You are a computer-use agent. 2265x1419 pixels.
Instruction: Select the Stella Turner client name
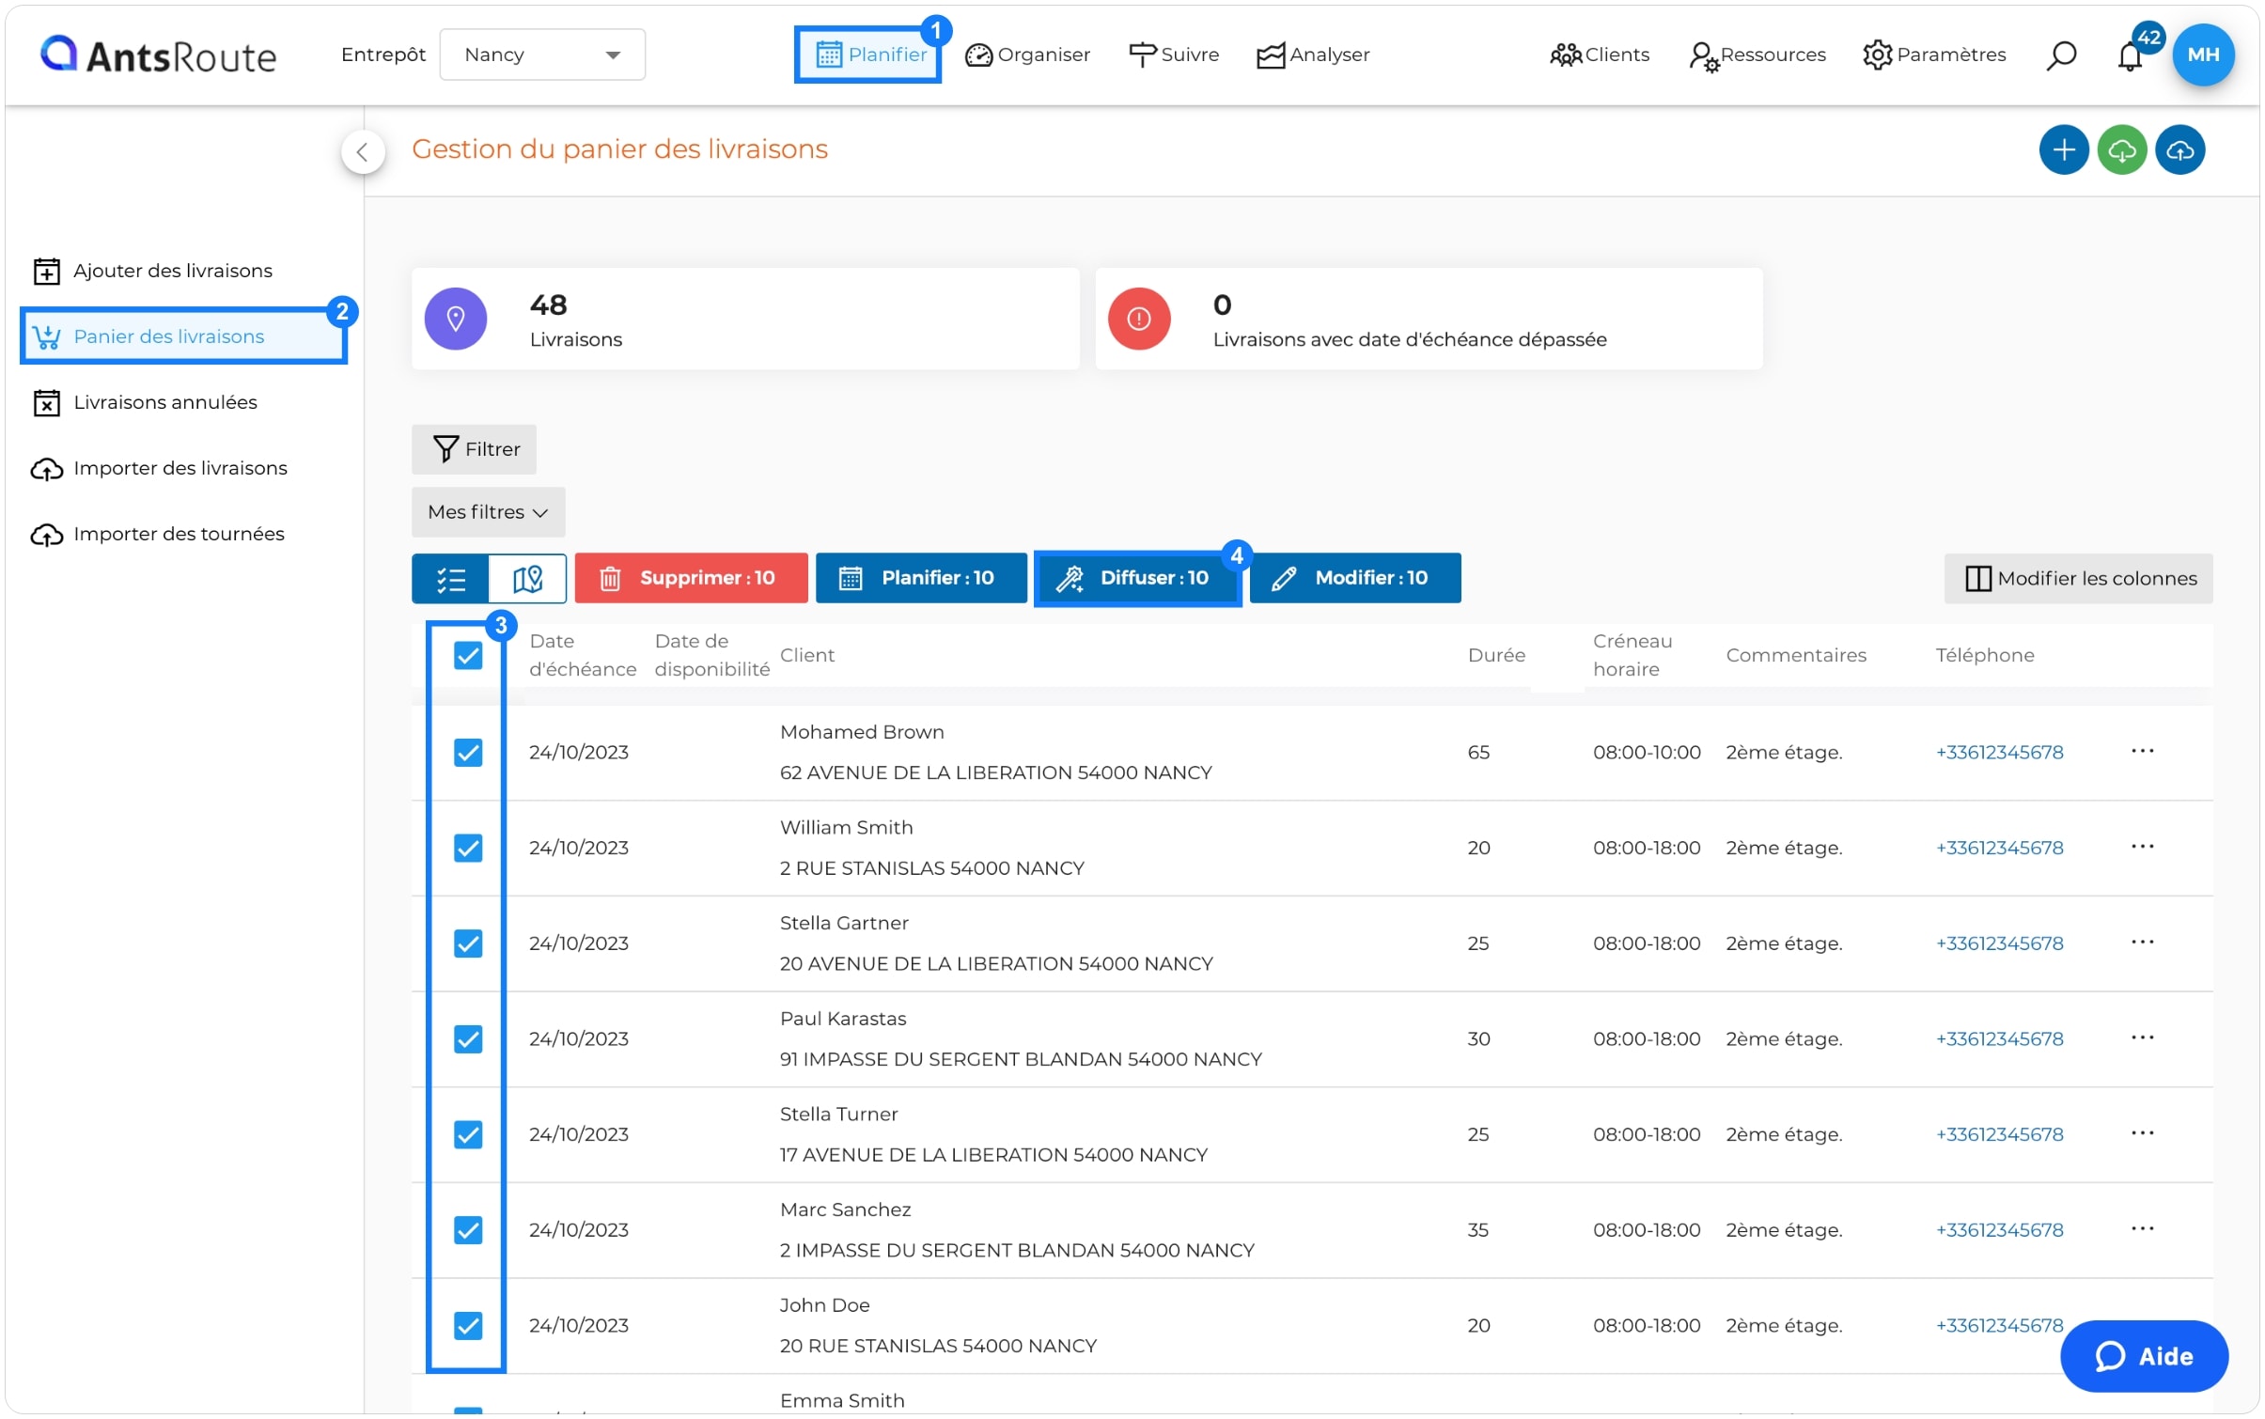coord(838,1115)
